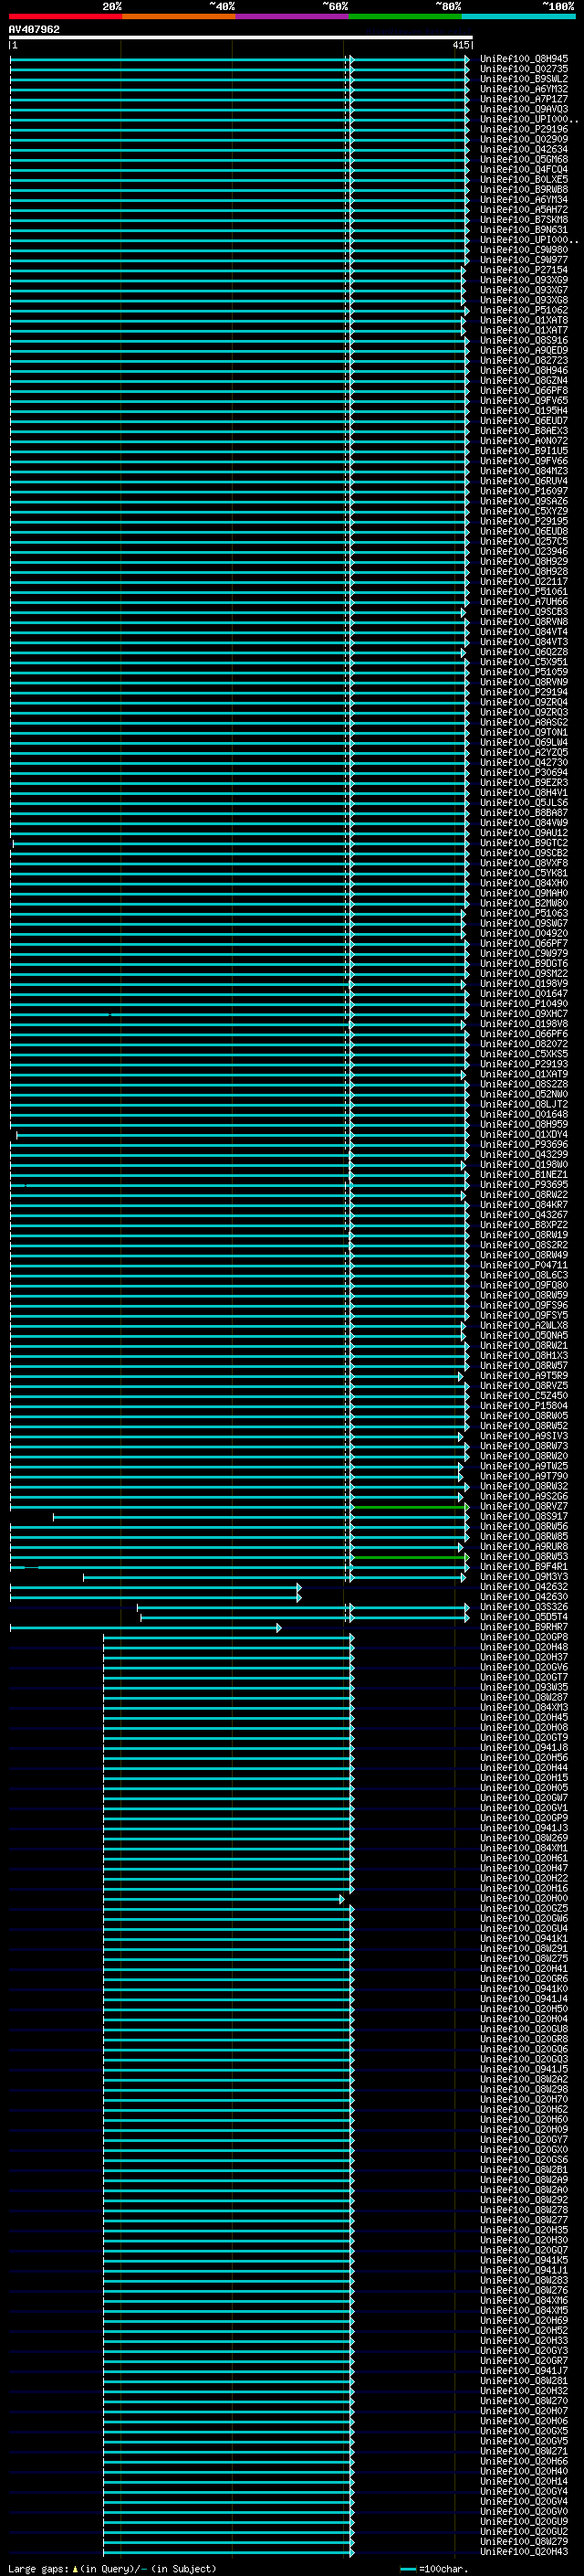Click UniRef100_Q8H946 label
Image resolution: width=584 pixels, height=2576 pixels.
[x=524, y=370]
